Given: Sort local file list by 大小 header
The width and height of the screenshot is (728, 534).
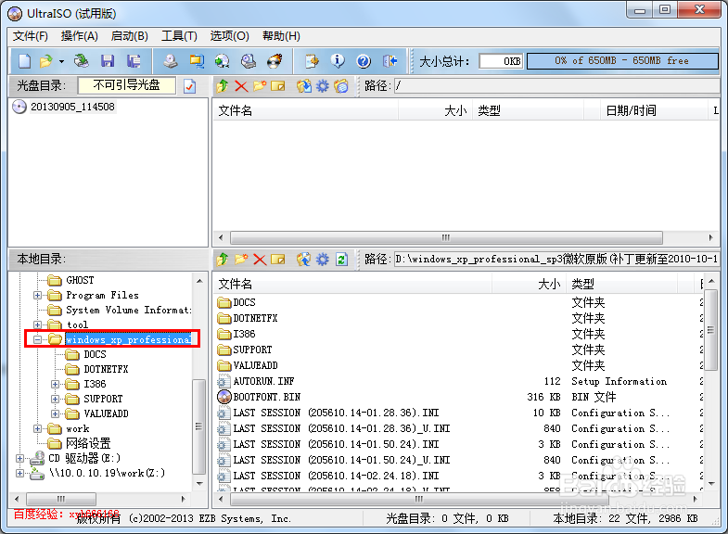Looking at the screenshot, I should click(529, 284).
